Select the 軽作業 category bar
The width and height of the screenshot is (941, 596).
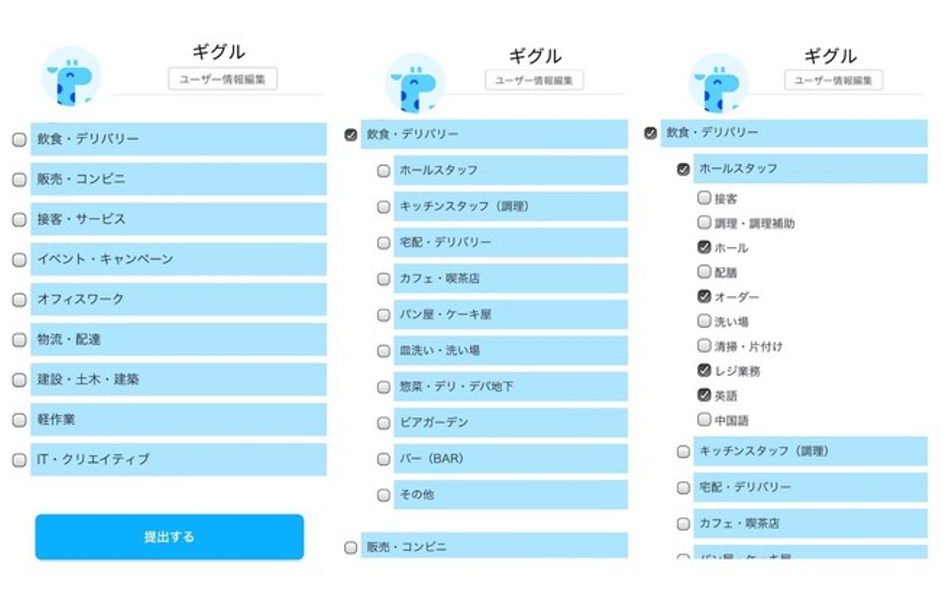click(x=178, y=419)
